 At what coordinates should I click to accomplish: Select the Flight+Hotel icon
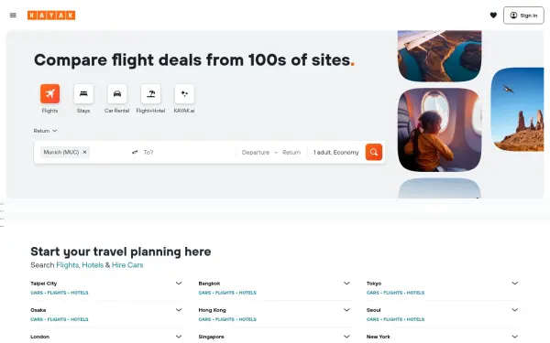tap(151, 93)
